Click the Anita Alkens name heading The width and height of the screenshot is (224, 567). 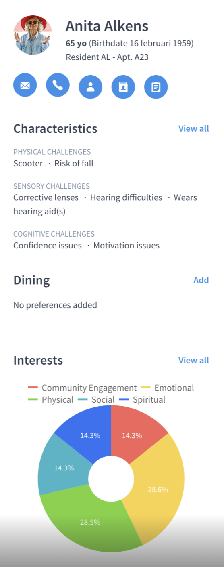[107, 26]
